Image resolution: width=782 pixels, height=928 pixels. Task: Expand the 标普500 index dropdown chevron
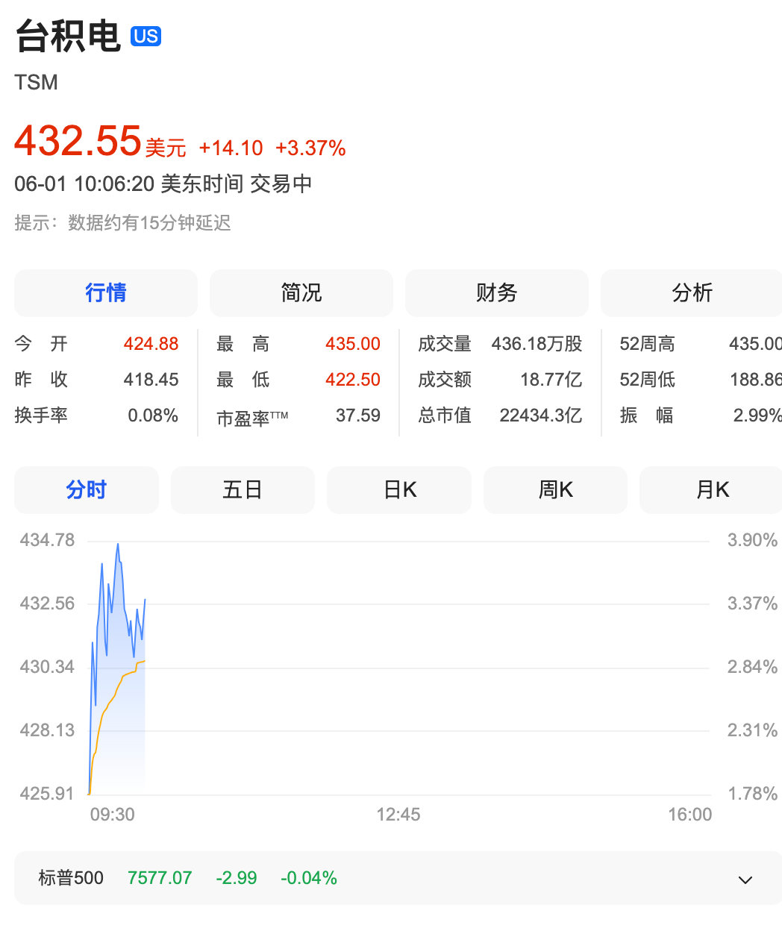tap(745, 880)
